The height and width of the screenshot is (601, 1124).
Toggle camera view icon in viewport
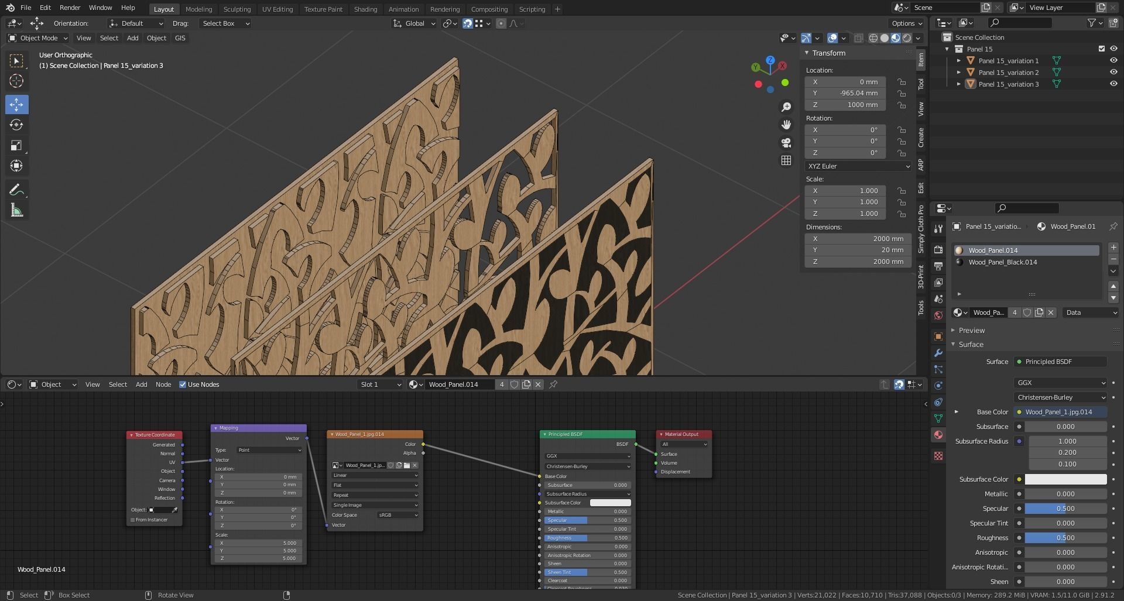[786, 142]
